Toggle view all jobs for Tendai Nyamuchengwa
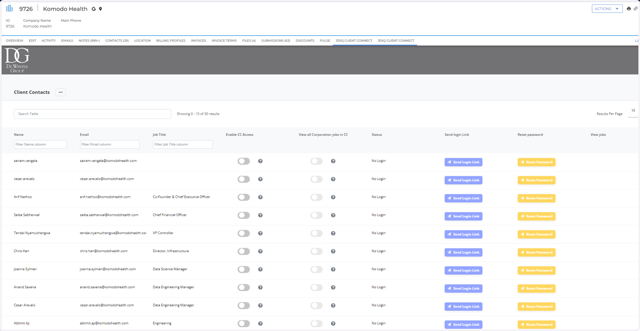This screenshot has height=331, width=640. 317,233
